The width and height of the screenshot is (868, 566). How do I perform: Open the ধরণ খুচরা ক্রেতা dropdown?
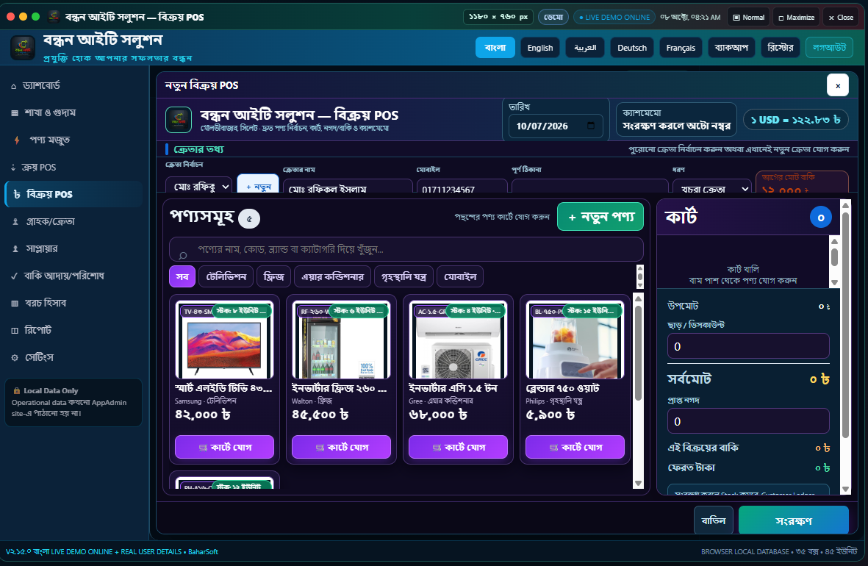[712, 187]
